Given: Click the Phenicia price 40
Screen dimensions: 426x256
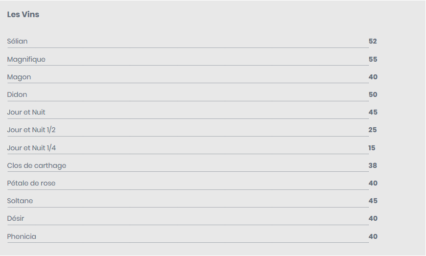Looking at the screenshot, I should pos(373,236).
